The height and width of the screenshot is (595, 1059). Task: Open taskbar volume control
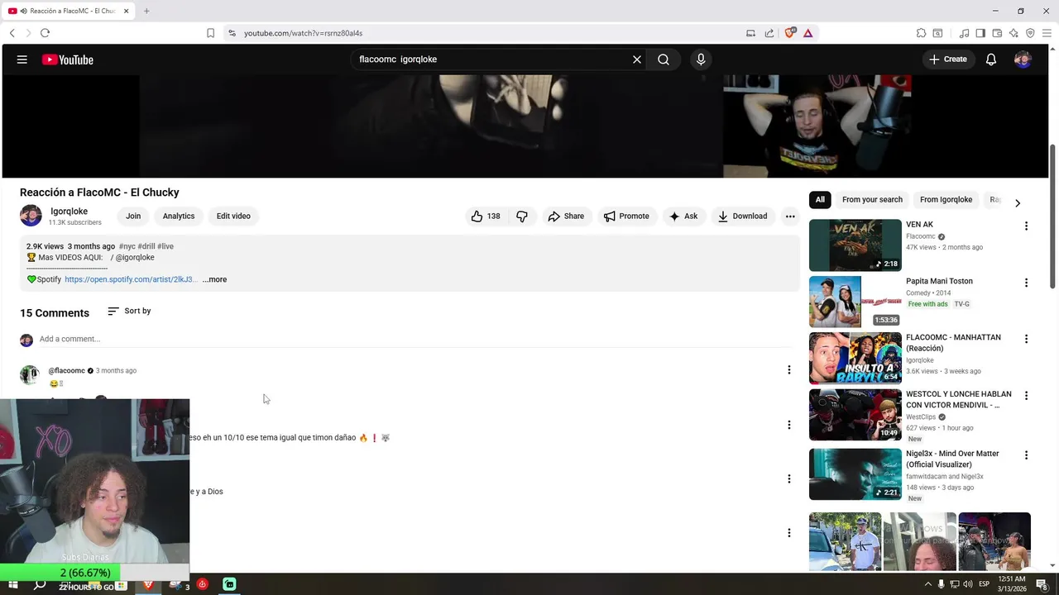[x=969, y=584]
